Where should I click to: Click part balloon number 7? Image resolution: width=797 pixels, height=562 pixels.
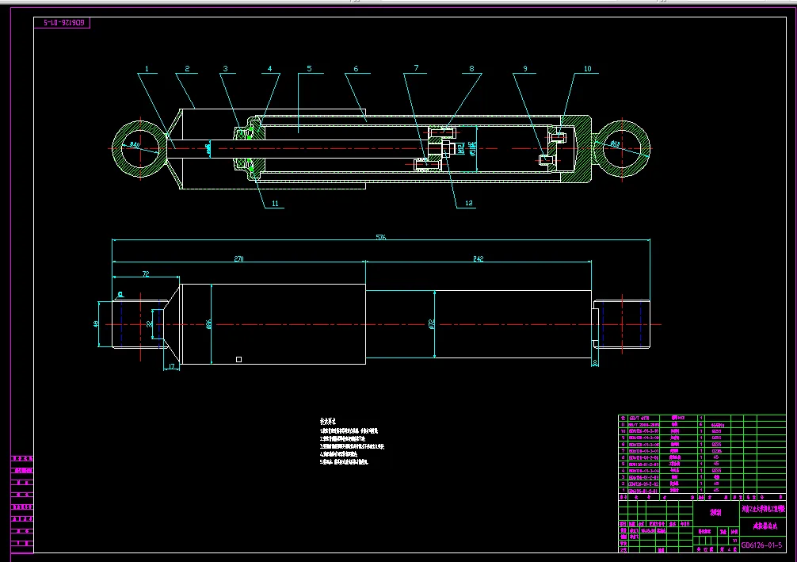(x=416, y=67)
